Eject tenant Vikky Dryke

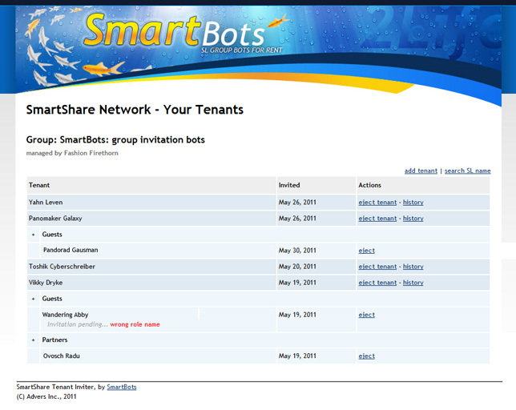(x=377, y=283)
